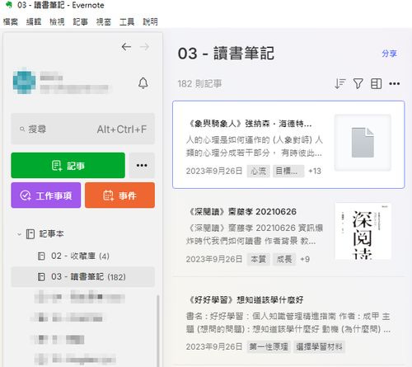Select the 03 - 讀書筆記 notebook in sidebar
The height and width of the screenshot is (367, 412).
[82, 276]
